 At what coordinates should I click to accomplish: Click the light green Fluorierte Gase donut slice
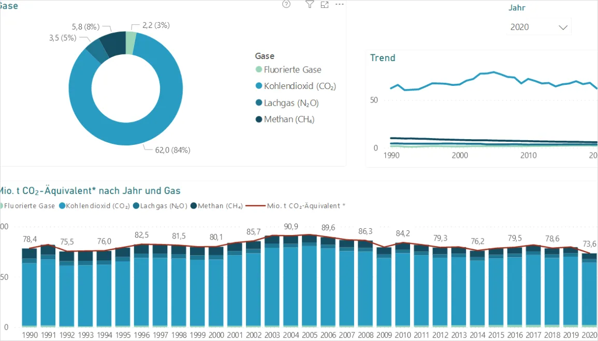[130, 42]
